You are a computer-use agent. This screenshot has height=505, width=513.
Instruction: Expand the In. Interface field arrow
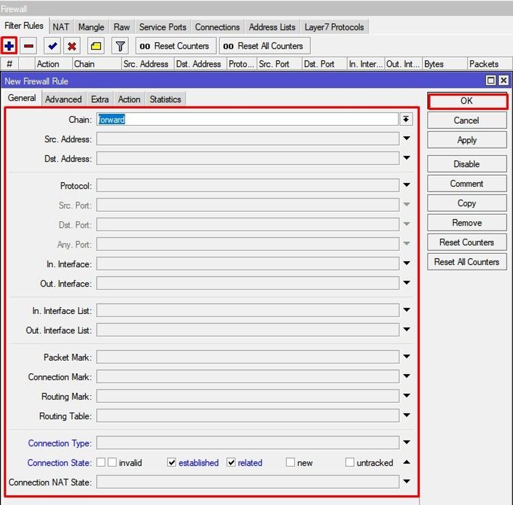coord(407,263)
